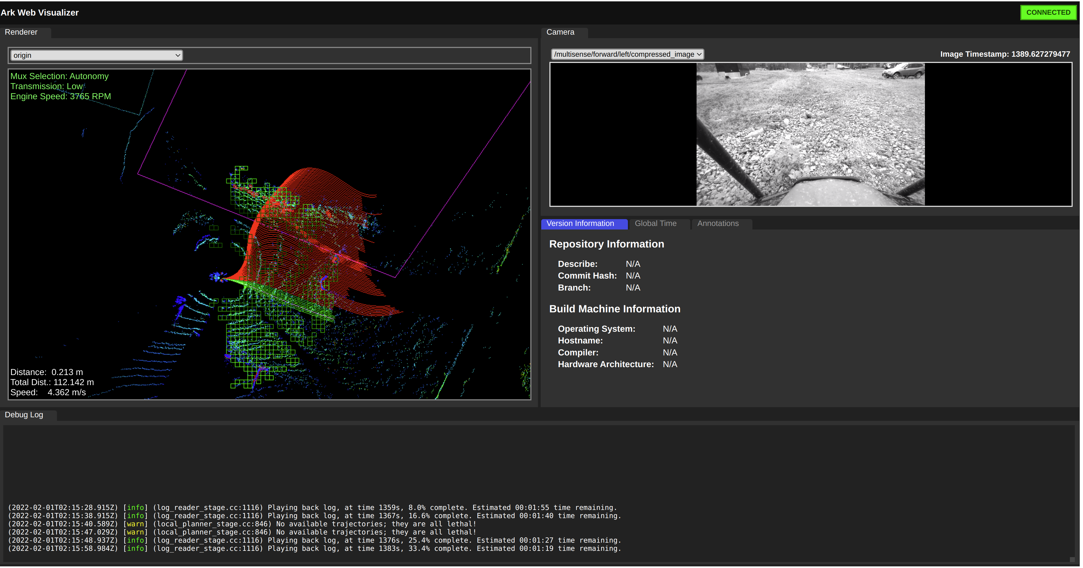
Task: Click the Branch field label
Action: click(574, 288)
